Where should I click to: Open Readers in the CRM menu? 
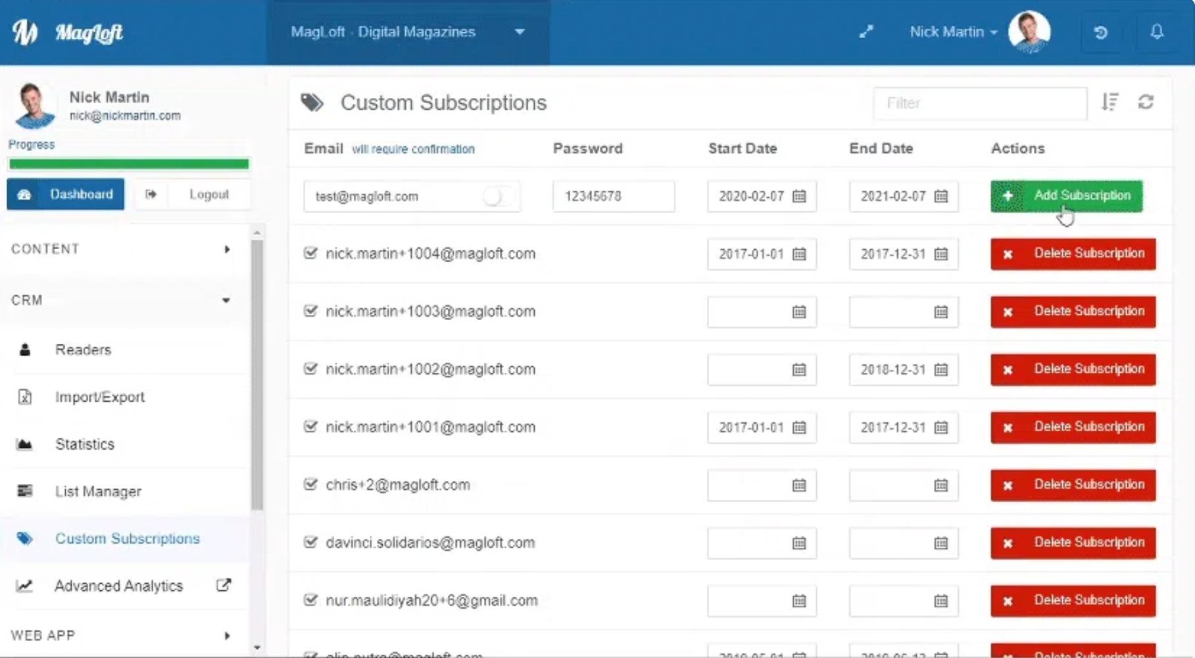pos(83,350)
